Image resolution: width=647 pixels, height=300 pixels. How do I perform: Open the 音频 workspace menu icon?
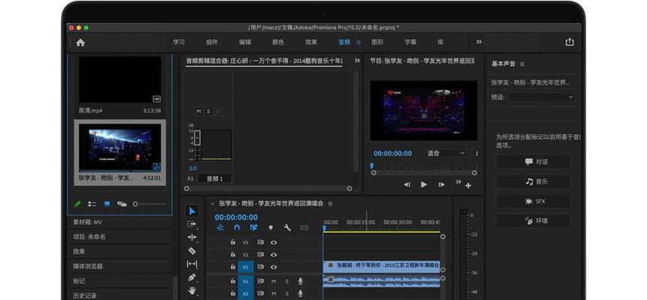pos(358,42)
